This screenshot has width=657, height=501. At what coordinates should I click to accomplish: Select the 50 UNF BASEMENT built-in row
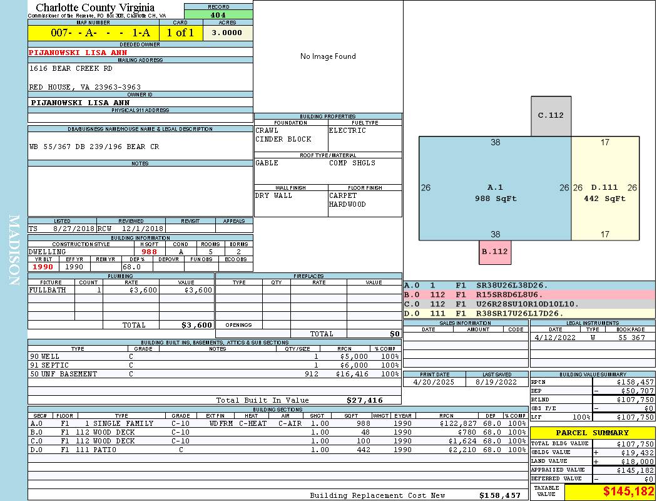click(213, 374)
